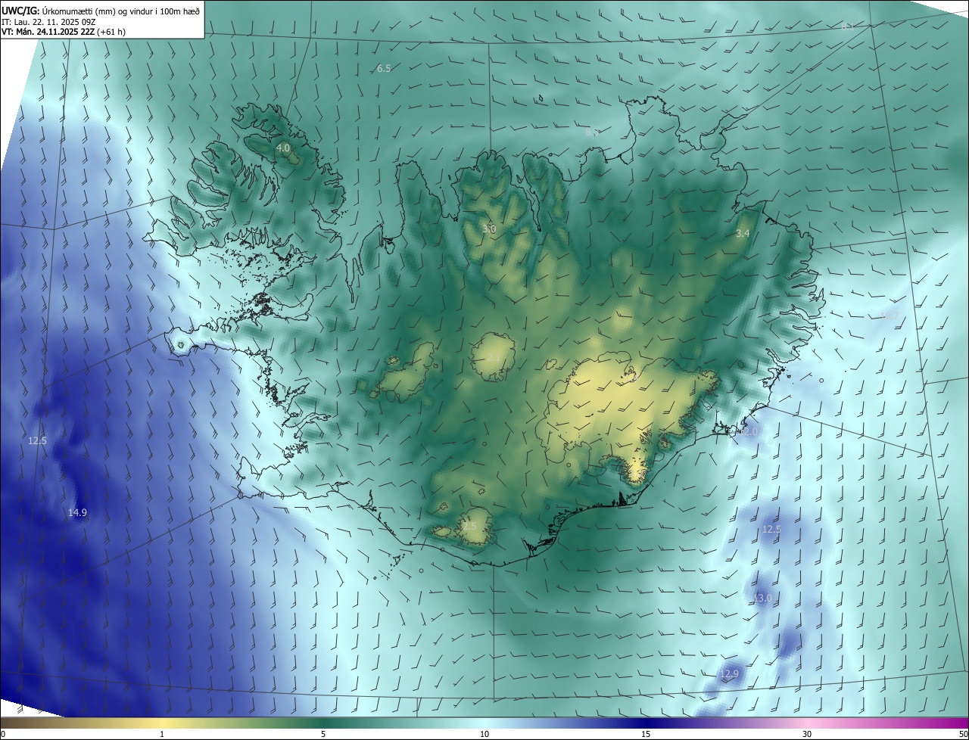The image size is (969, 740).
Task: Click the "UWC/IG:" label in the header box
Action: click(x=21, y=10)
